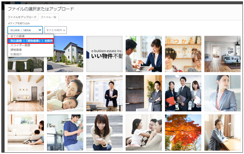Select the woman with red lanyard photo

pos(222,93)
